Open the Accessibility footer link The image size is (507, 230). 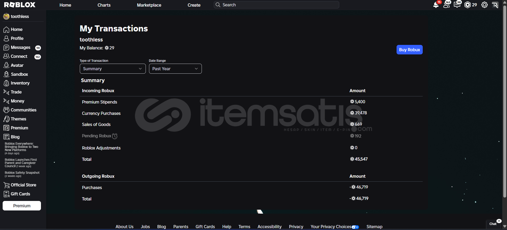click(269, 227)
